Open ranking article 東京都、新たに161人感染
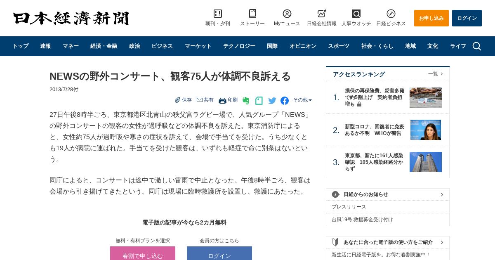This screenshot has height=260, width=495. [x=375, y=162]
